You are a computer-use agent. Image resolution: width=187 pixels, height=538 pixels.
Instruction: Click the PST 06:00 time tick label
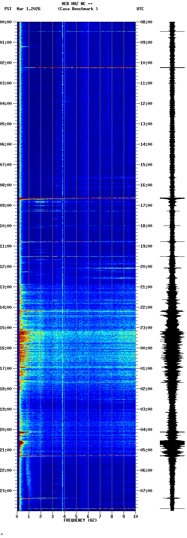point(5,144)
